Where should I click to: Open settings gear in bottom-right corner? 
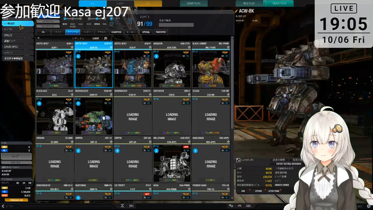click(x=368, y=206)
